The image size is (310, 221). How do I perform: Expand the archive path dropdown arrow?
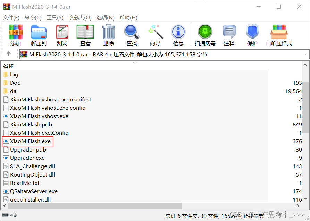click(306, 55)
